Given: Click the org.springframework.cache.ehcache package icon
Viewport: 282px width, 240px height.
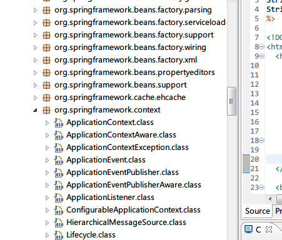Looking at the screenshot, I should (46, 97).
